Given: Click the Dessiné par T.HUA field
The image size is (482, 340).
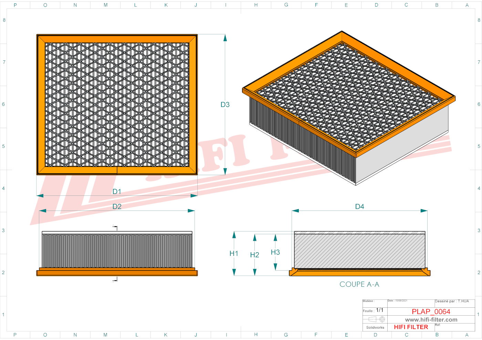Looking at the screenshot, I should tap(452, 301).
